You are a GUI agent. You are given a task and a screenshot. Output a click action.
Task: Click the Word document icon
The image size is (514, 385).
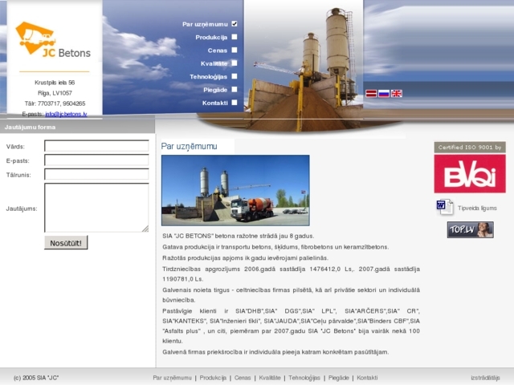(445, 207)
